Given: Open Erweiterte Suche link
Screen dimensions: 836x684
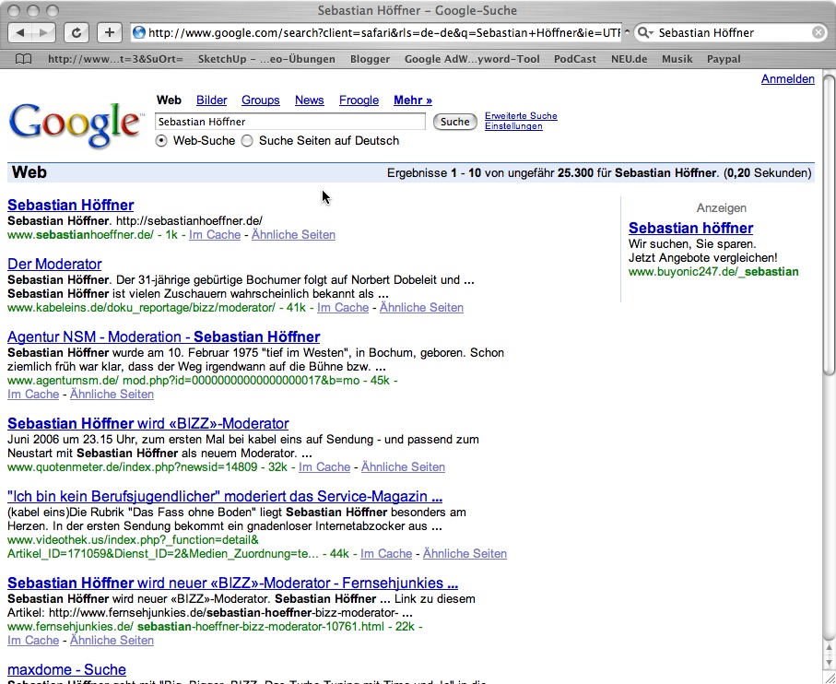Looking at the screenshot, I should (521, 115).
